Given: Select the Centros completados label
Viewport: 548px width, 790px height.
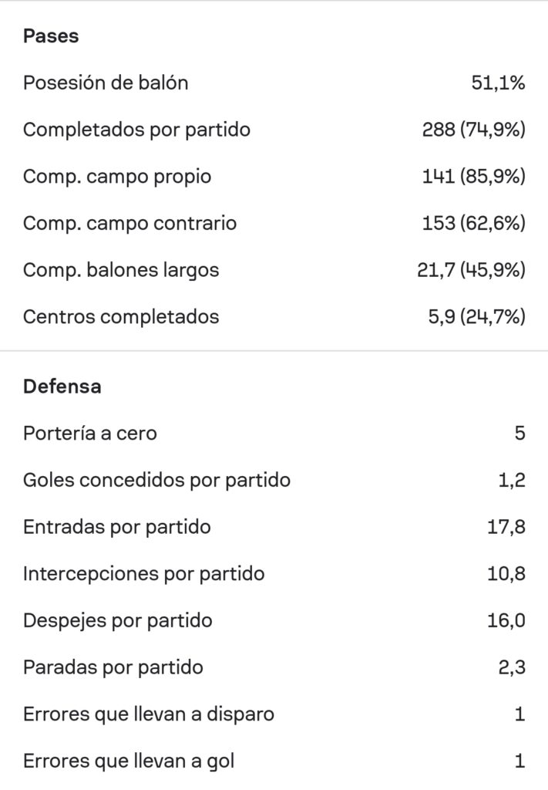Looking at the screenshot, I should point(121,316).
